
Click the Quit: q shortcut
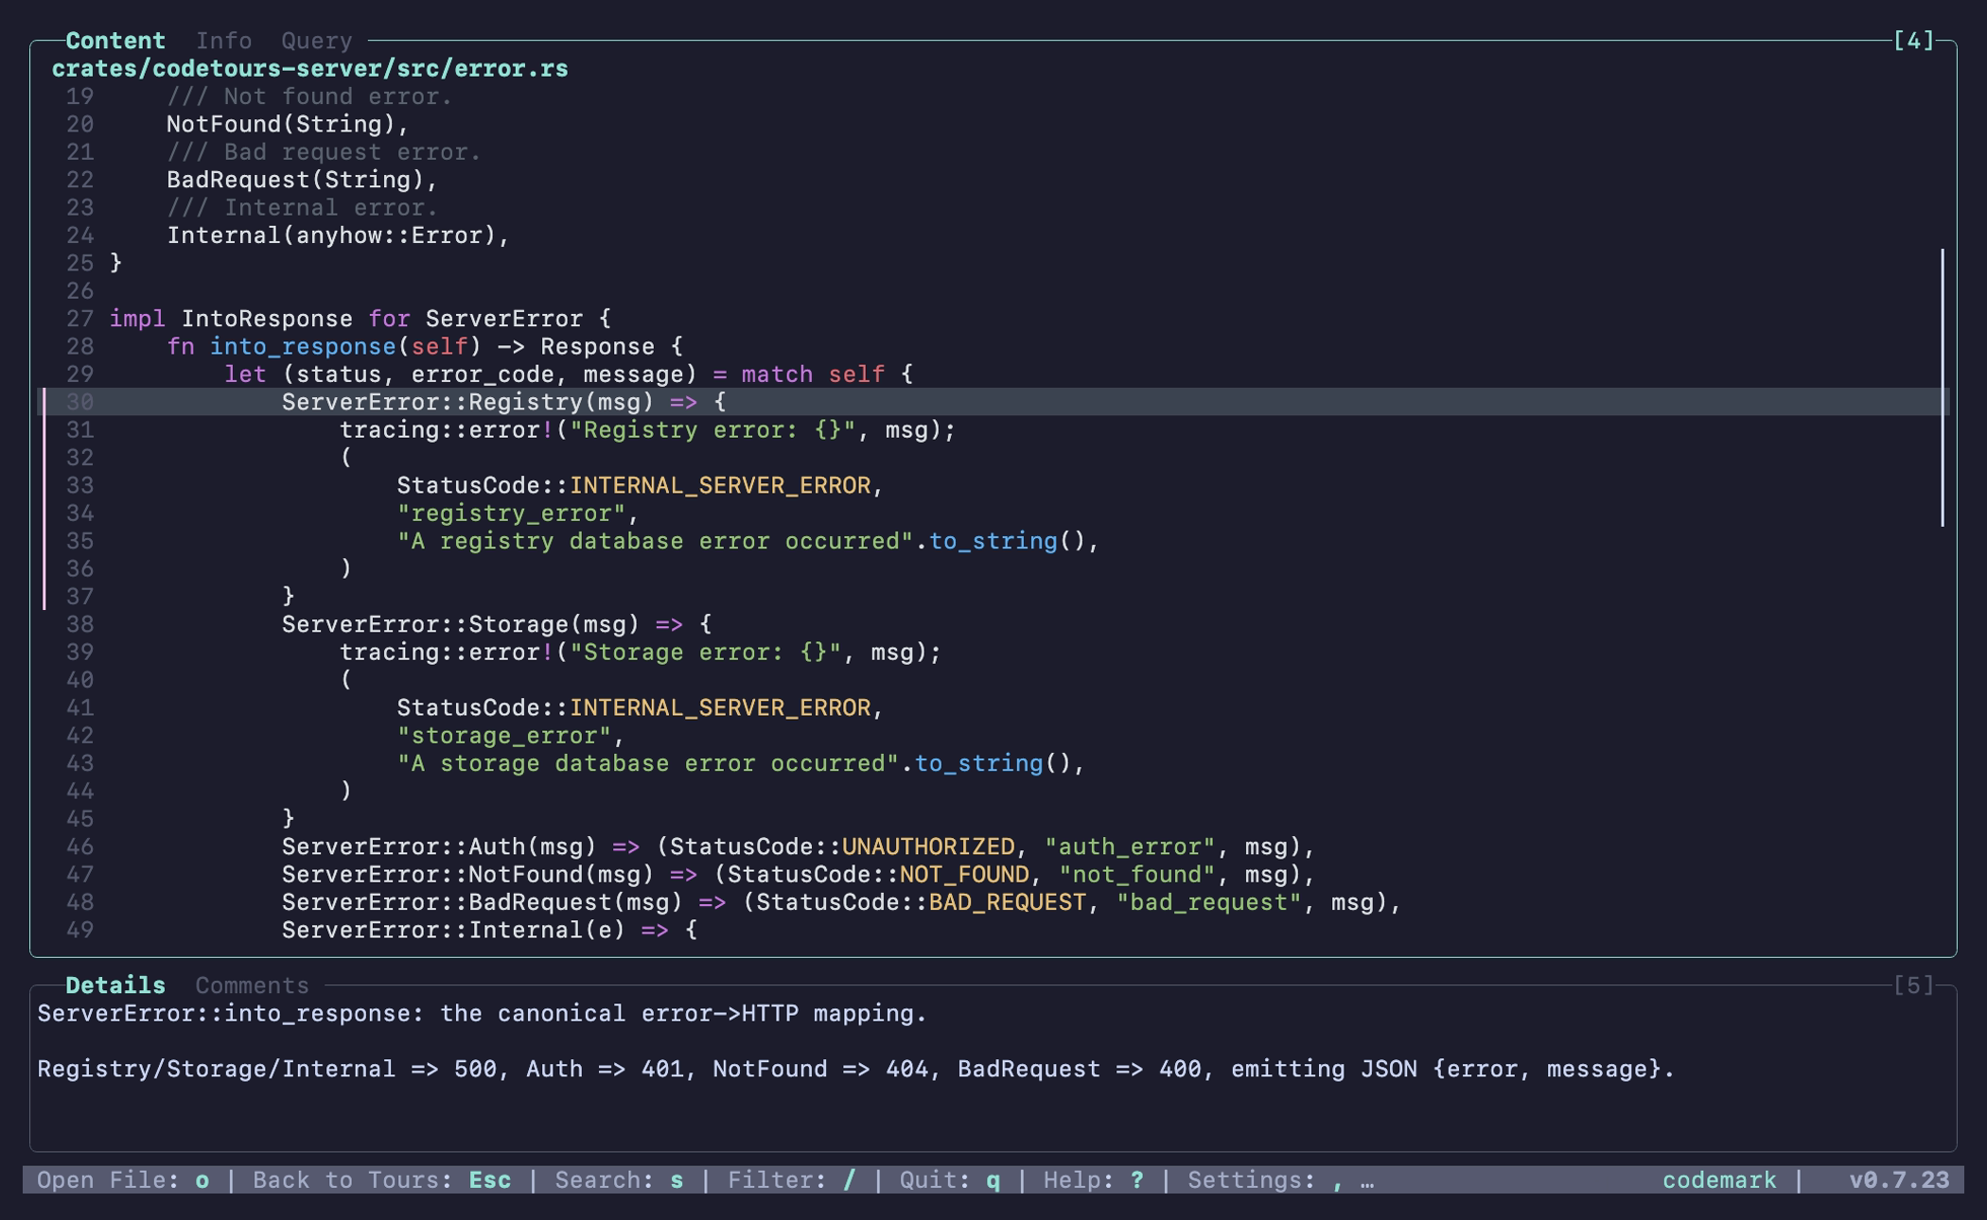(x=950, y=1180)
